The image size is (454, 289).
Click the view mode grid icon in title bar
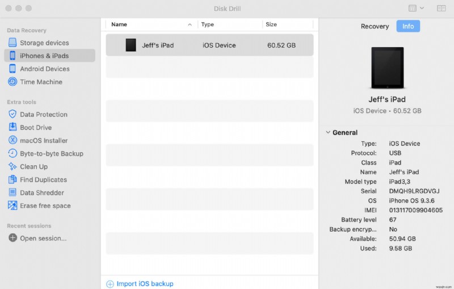[x=413, y=8]
